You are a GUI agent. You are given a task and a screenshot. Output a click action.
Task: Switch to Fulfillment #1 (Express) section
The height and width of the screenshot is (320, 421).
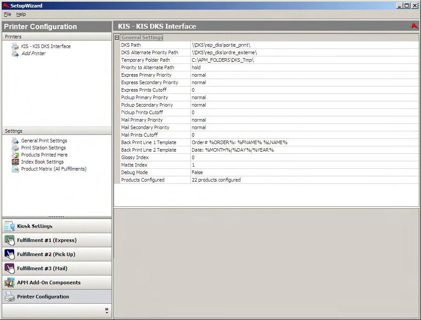coord(57,240)
